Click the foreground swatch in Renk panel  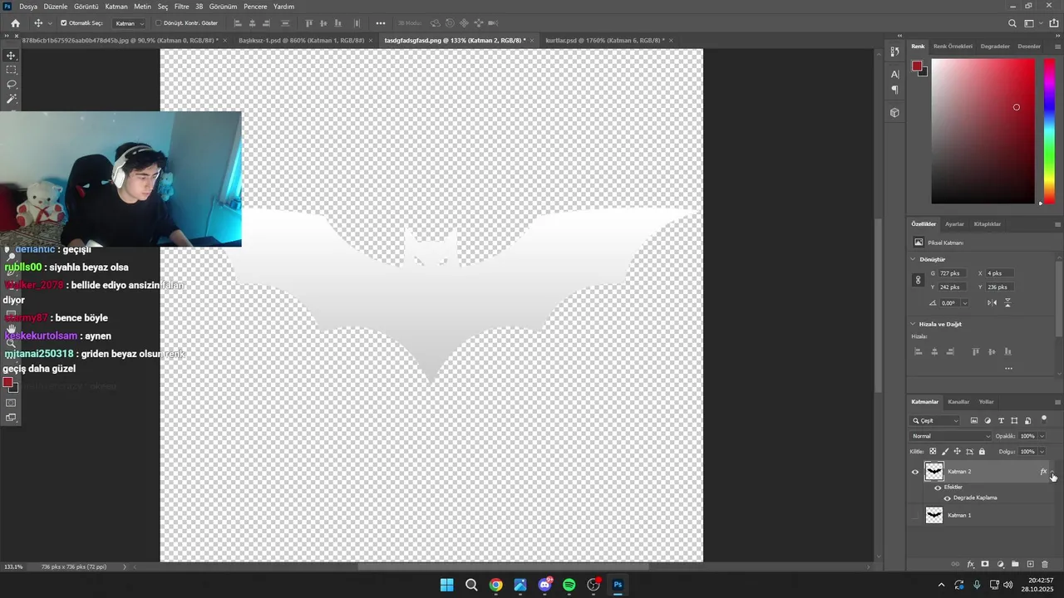pos(917,66)
